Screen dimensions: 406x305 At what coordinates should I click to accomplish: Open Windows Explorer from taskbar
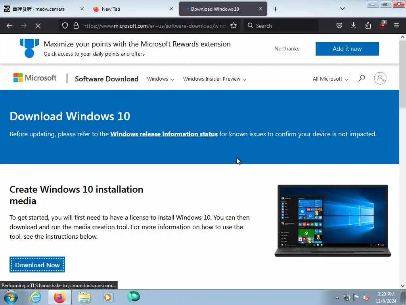[x=84, y=297]
